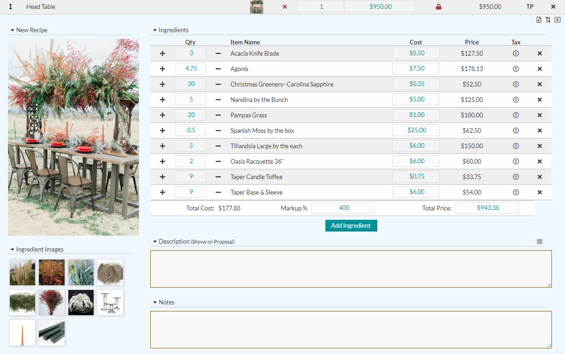Collapse the New Recipe section
565x354 pixels.
(x=12, y=30)
